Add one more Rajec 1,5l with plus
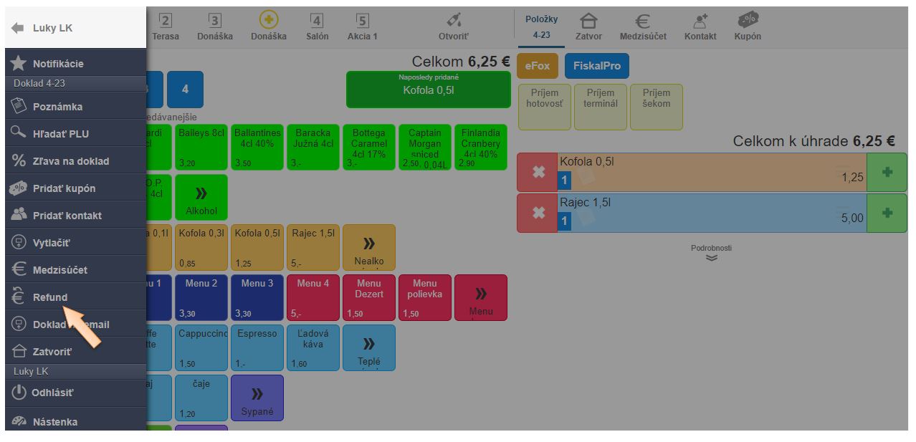The image size is (916, 442). [887, 213]
